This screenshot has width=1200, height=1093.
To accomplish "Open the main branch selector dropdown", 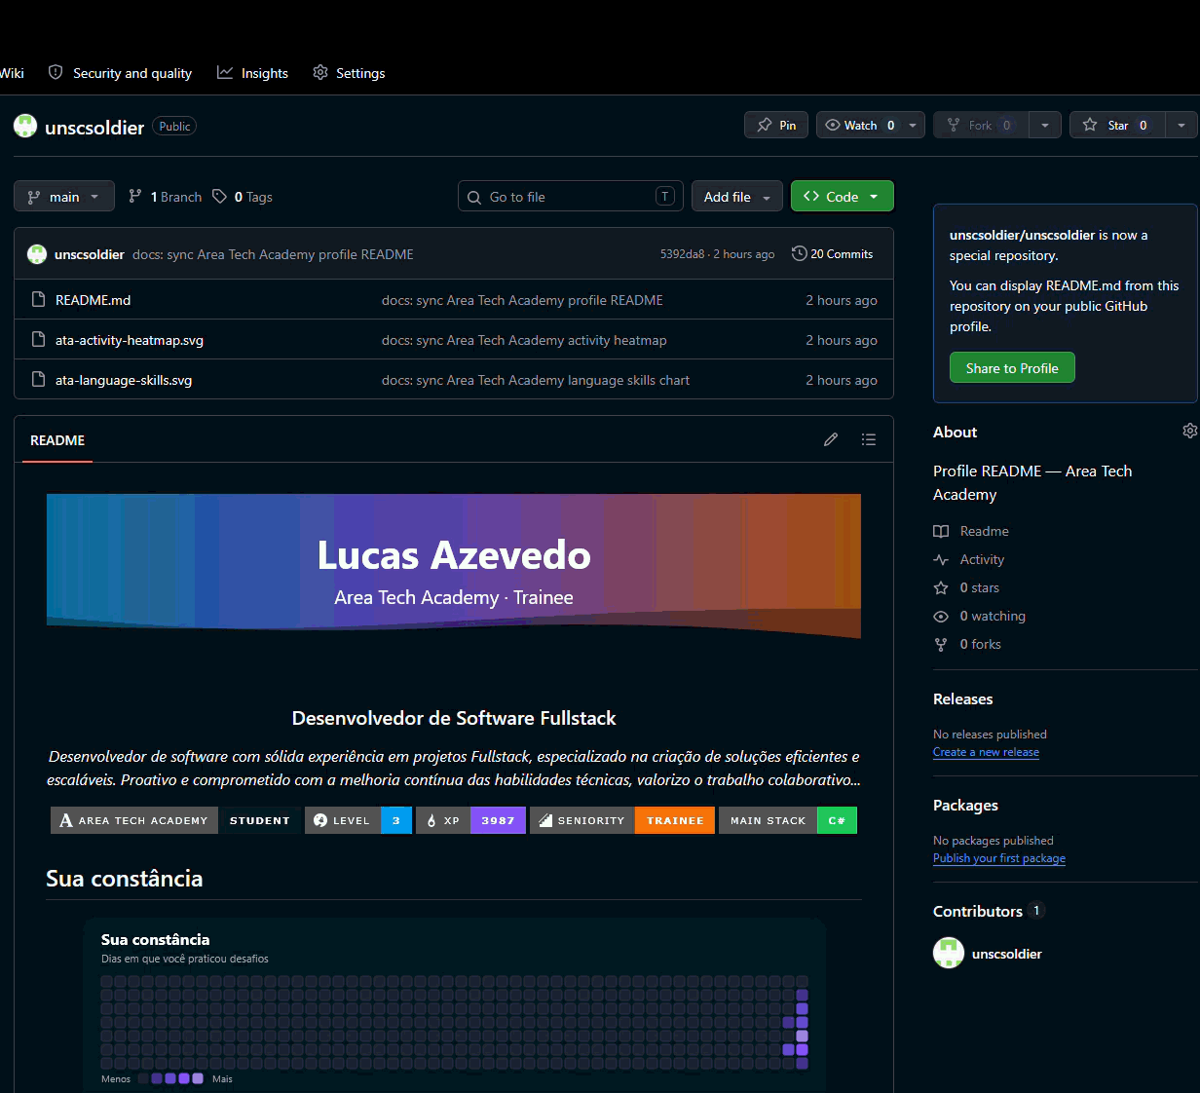I will tap(64, 197).
